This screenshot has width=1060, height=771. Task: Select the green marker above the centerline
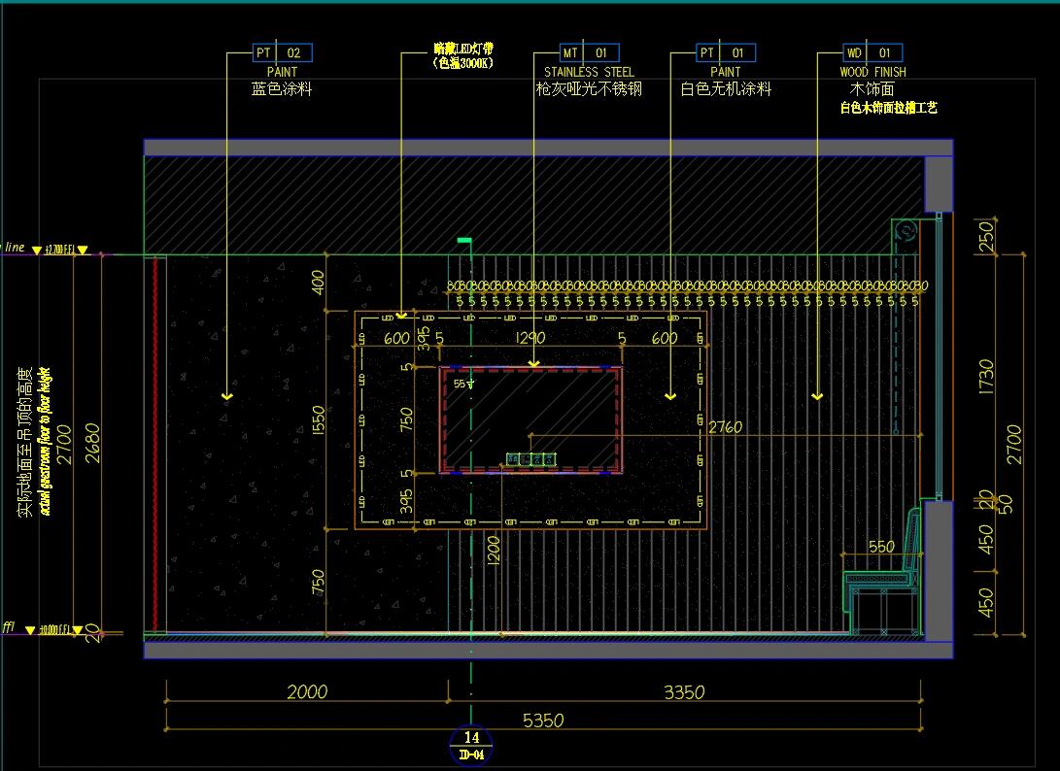[x=464, y=240]
